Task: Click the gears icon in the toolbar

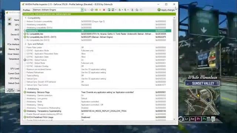Action: [x=137, y=10]
